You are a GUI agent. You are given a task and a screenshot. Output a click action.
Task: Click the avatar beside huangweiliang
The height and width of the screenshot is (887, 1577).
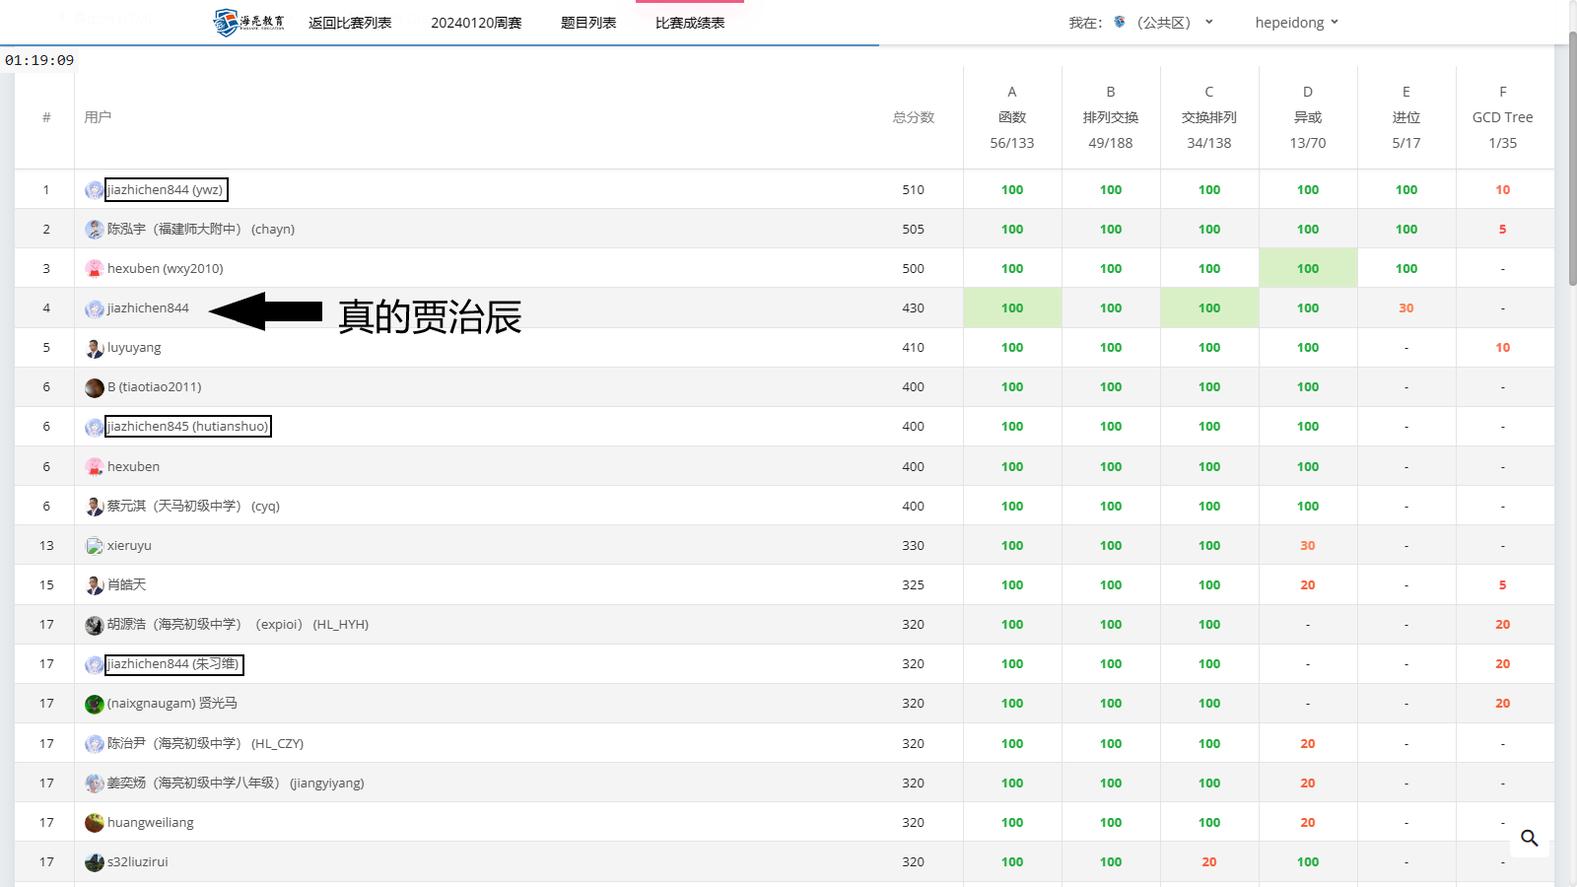click(x=95, y=823)
